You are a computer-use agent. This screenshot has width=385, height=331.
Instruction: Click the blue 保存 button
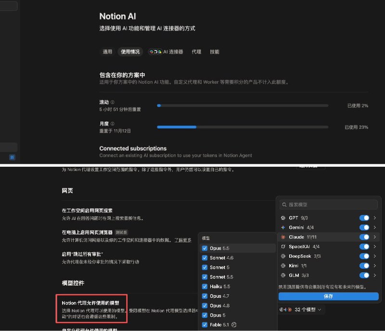[x=328, y=296]
